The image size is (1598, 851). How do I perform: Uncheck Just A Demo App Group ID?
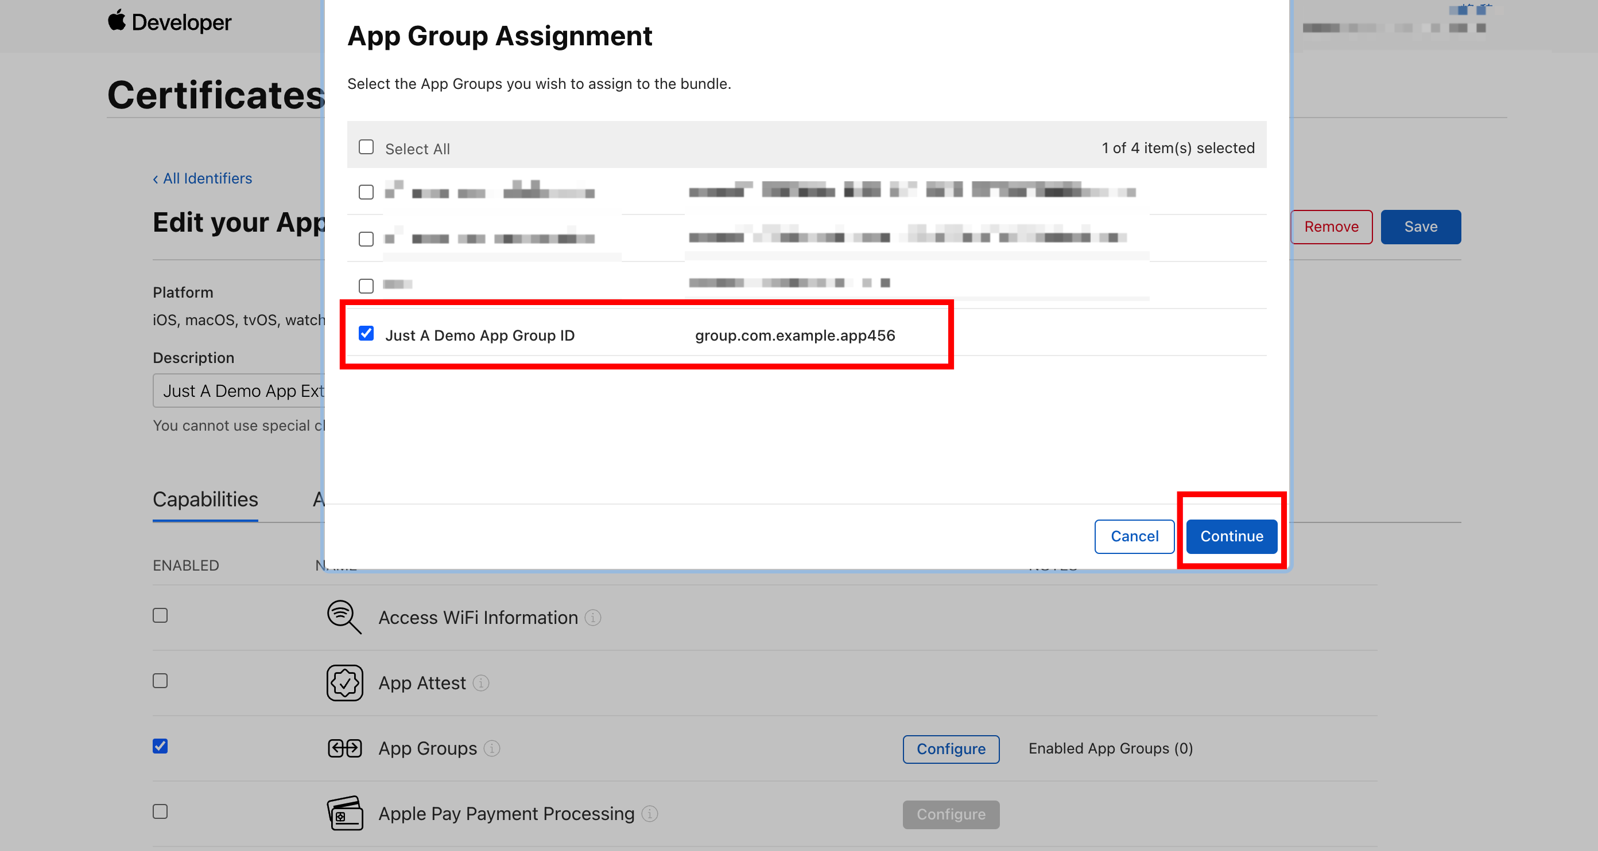pos(366,334)
